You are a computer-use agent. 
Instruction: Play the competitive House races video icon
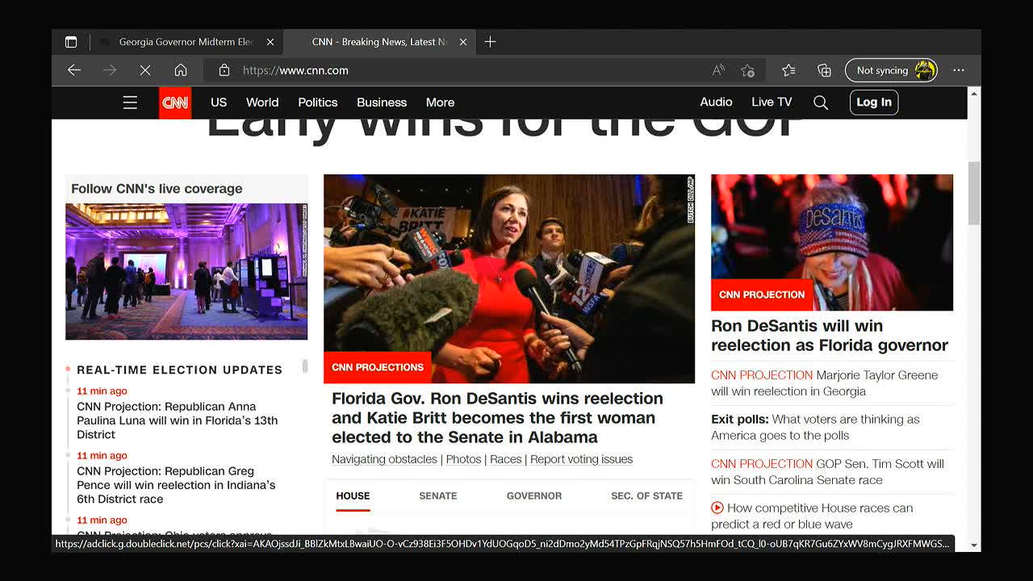click(717, 508)
